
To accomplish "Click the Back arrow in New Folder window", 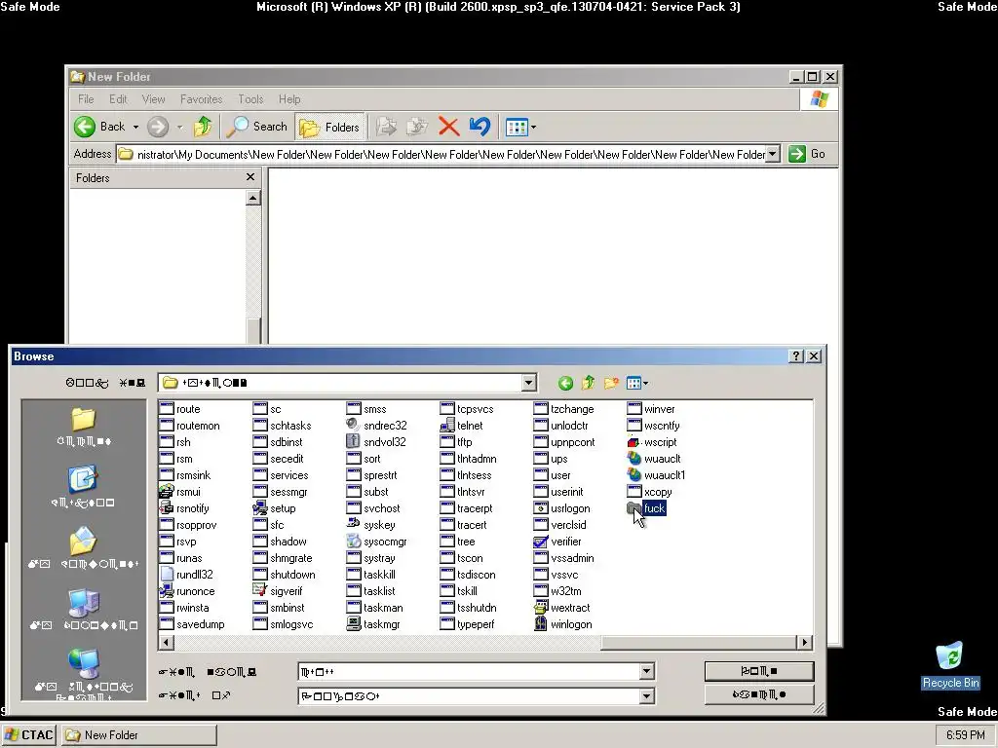I will pos(85,127).
